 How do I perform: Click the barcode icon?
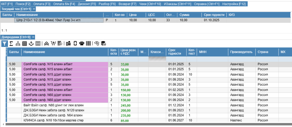tap(88, 44)
